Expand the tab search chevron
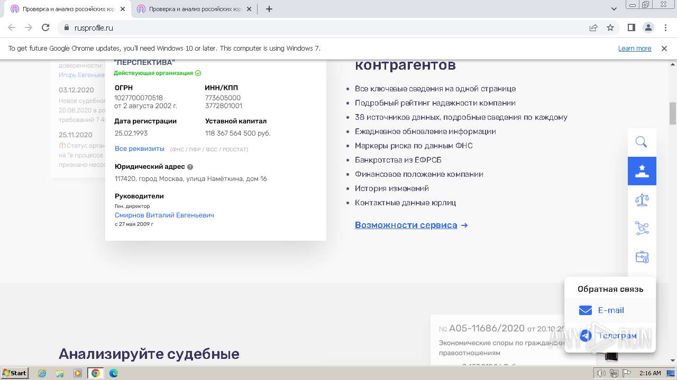This screenshot has width=677, height=380. (614, 9)
